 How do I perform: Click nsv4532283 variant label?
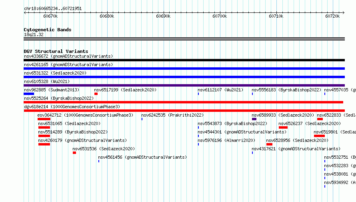(340, 166)
